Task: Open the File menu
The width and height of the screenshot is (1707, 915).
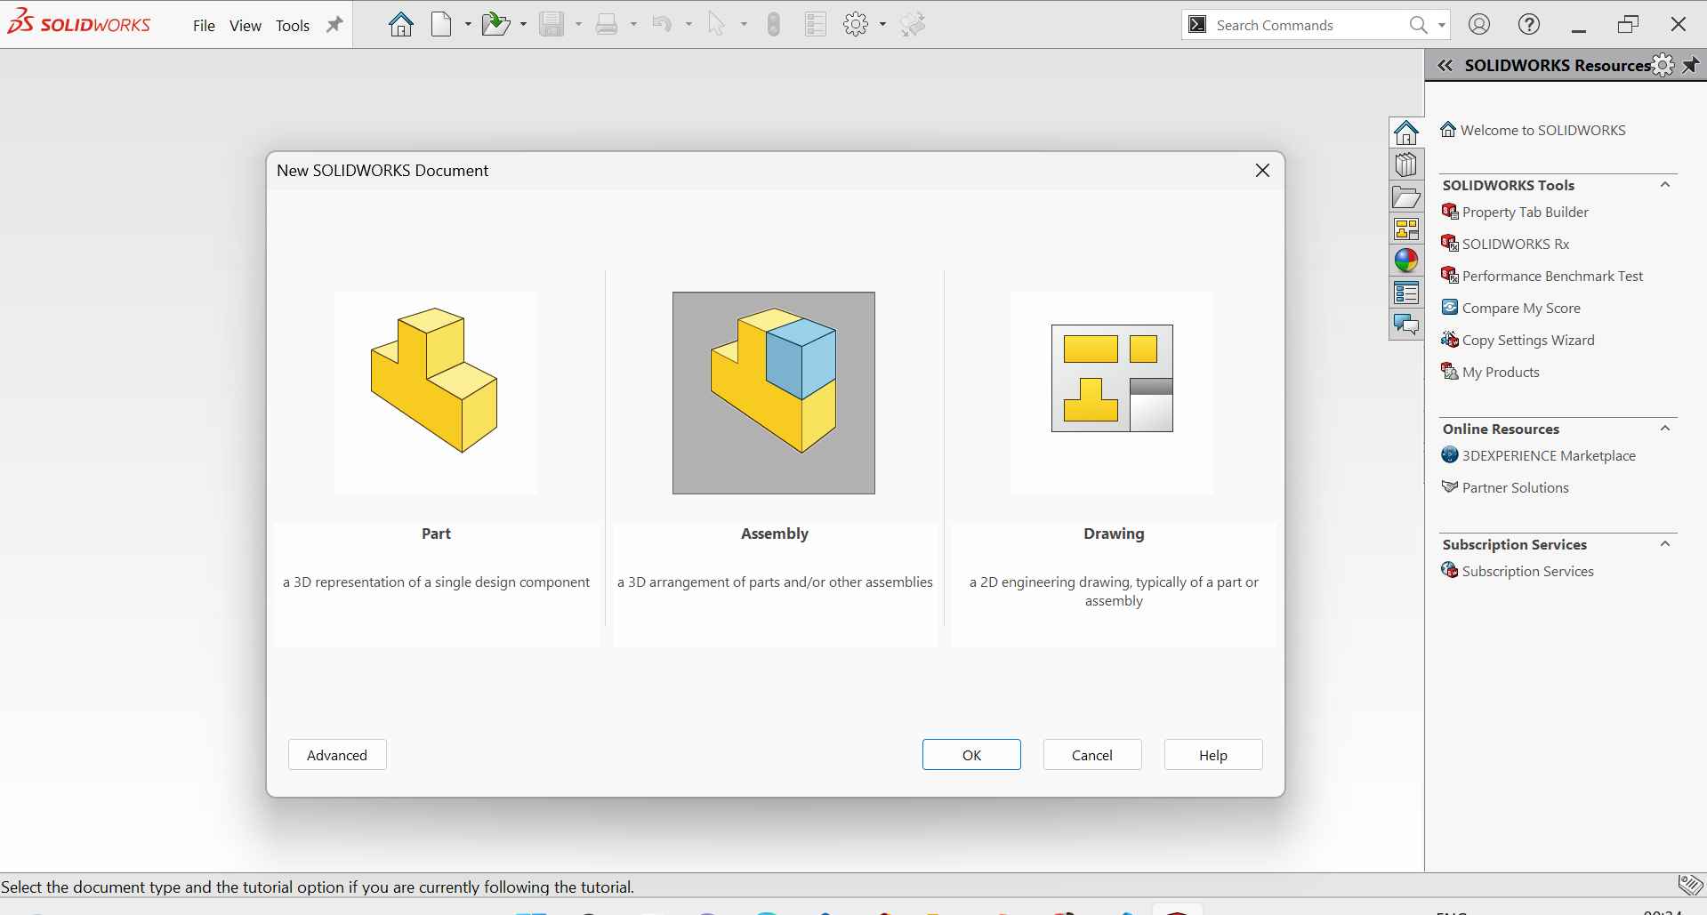Action: pos(204,26)
